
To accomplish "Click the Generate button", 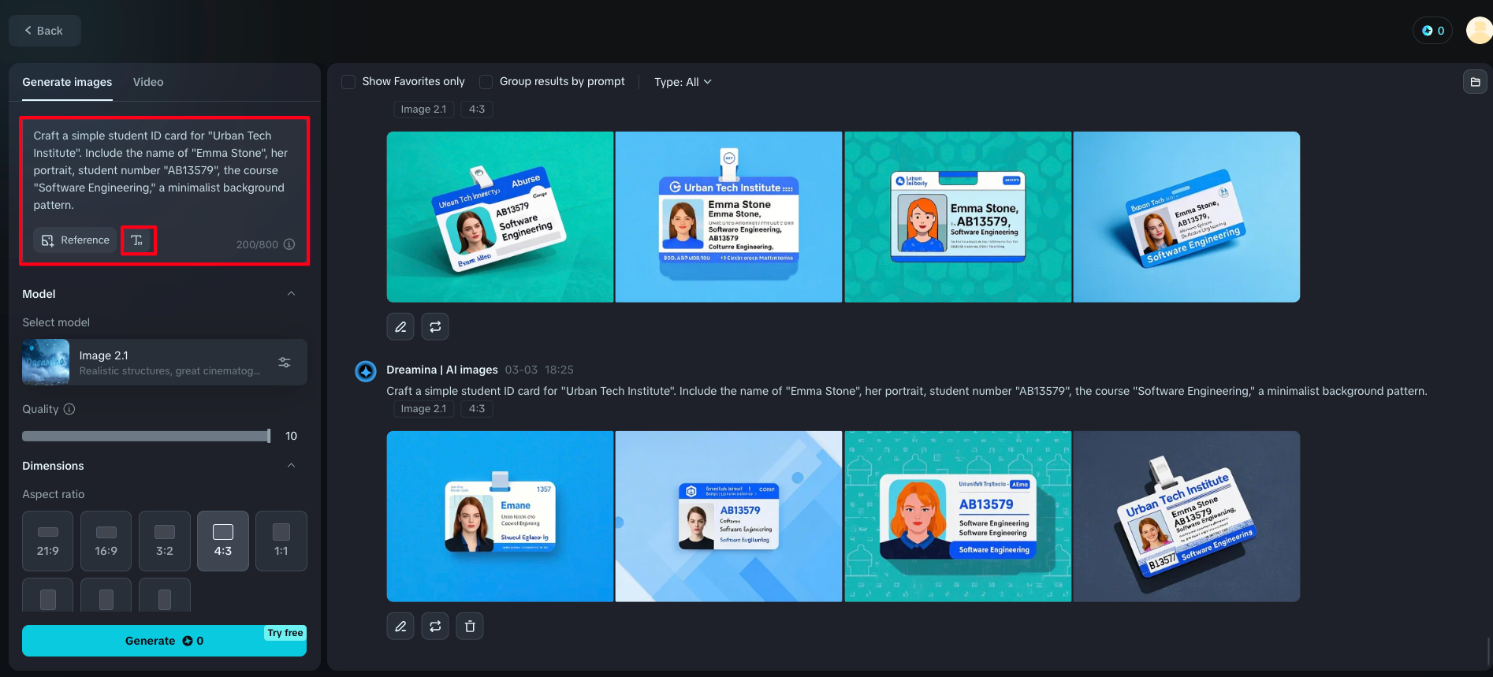I will (x=164, y=641).
